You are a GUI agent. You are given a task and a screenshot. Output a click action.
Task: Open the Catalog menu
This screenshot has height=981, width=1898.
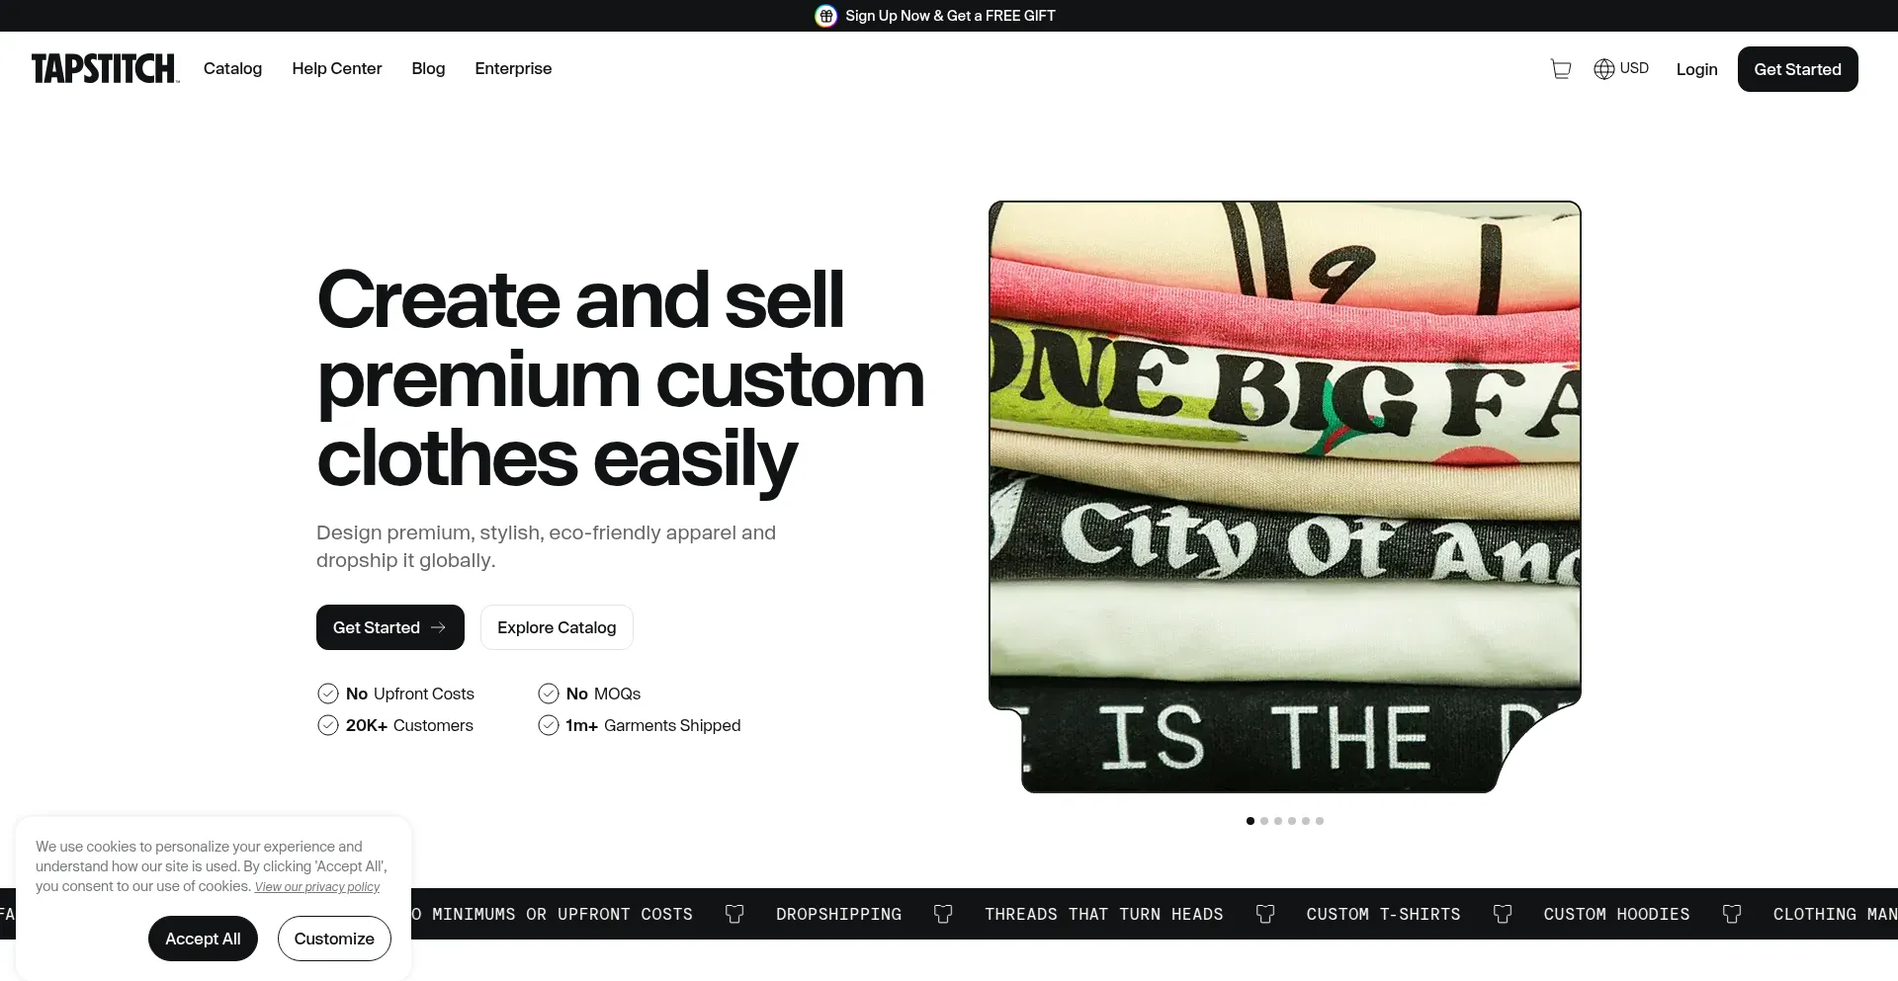[232, 68]
